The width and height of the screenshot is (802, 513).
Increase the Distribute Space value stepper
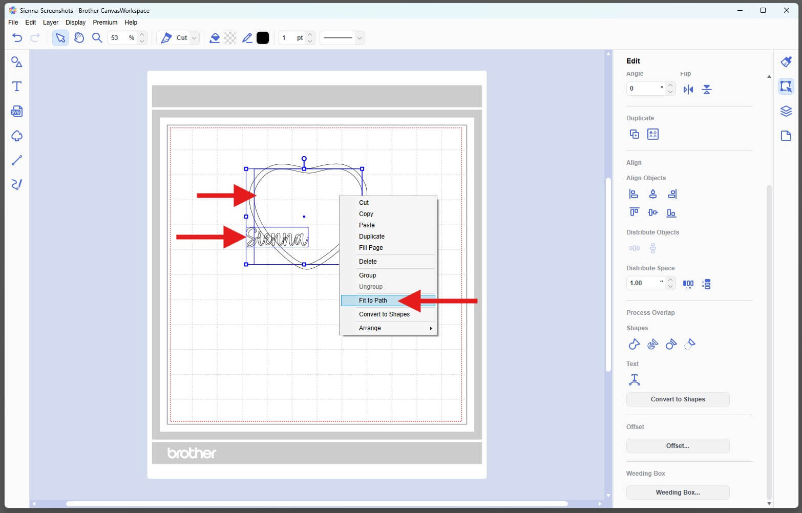[x=670, y=280]
